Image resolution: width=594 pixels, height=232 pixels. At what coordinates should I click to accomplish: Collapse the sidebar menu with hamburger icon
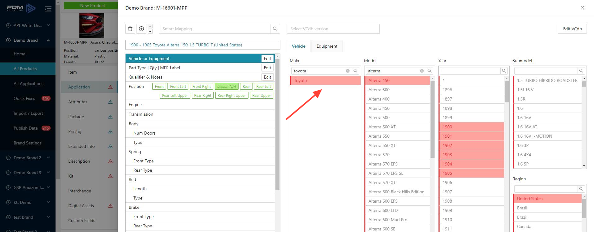[x=48, y=9]
